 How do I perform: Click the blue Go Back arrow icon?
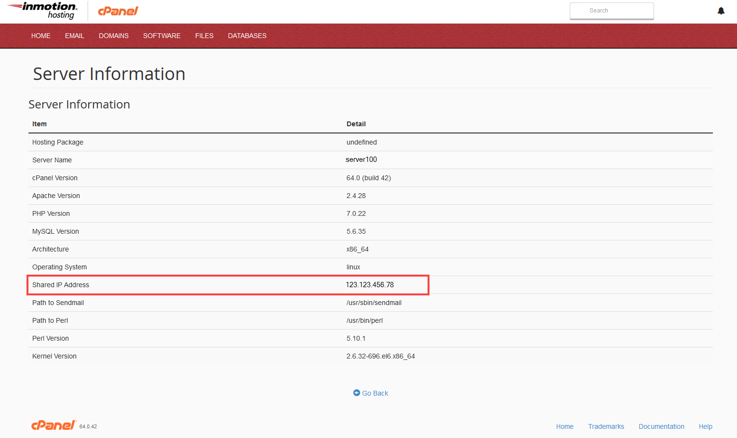(357, 393)
